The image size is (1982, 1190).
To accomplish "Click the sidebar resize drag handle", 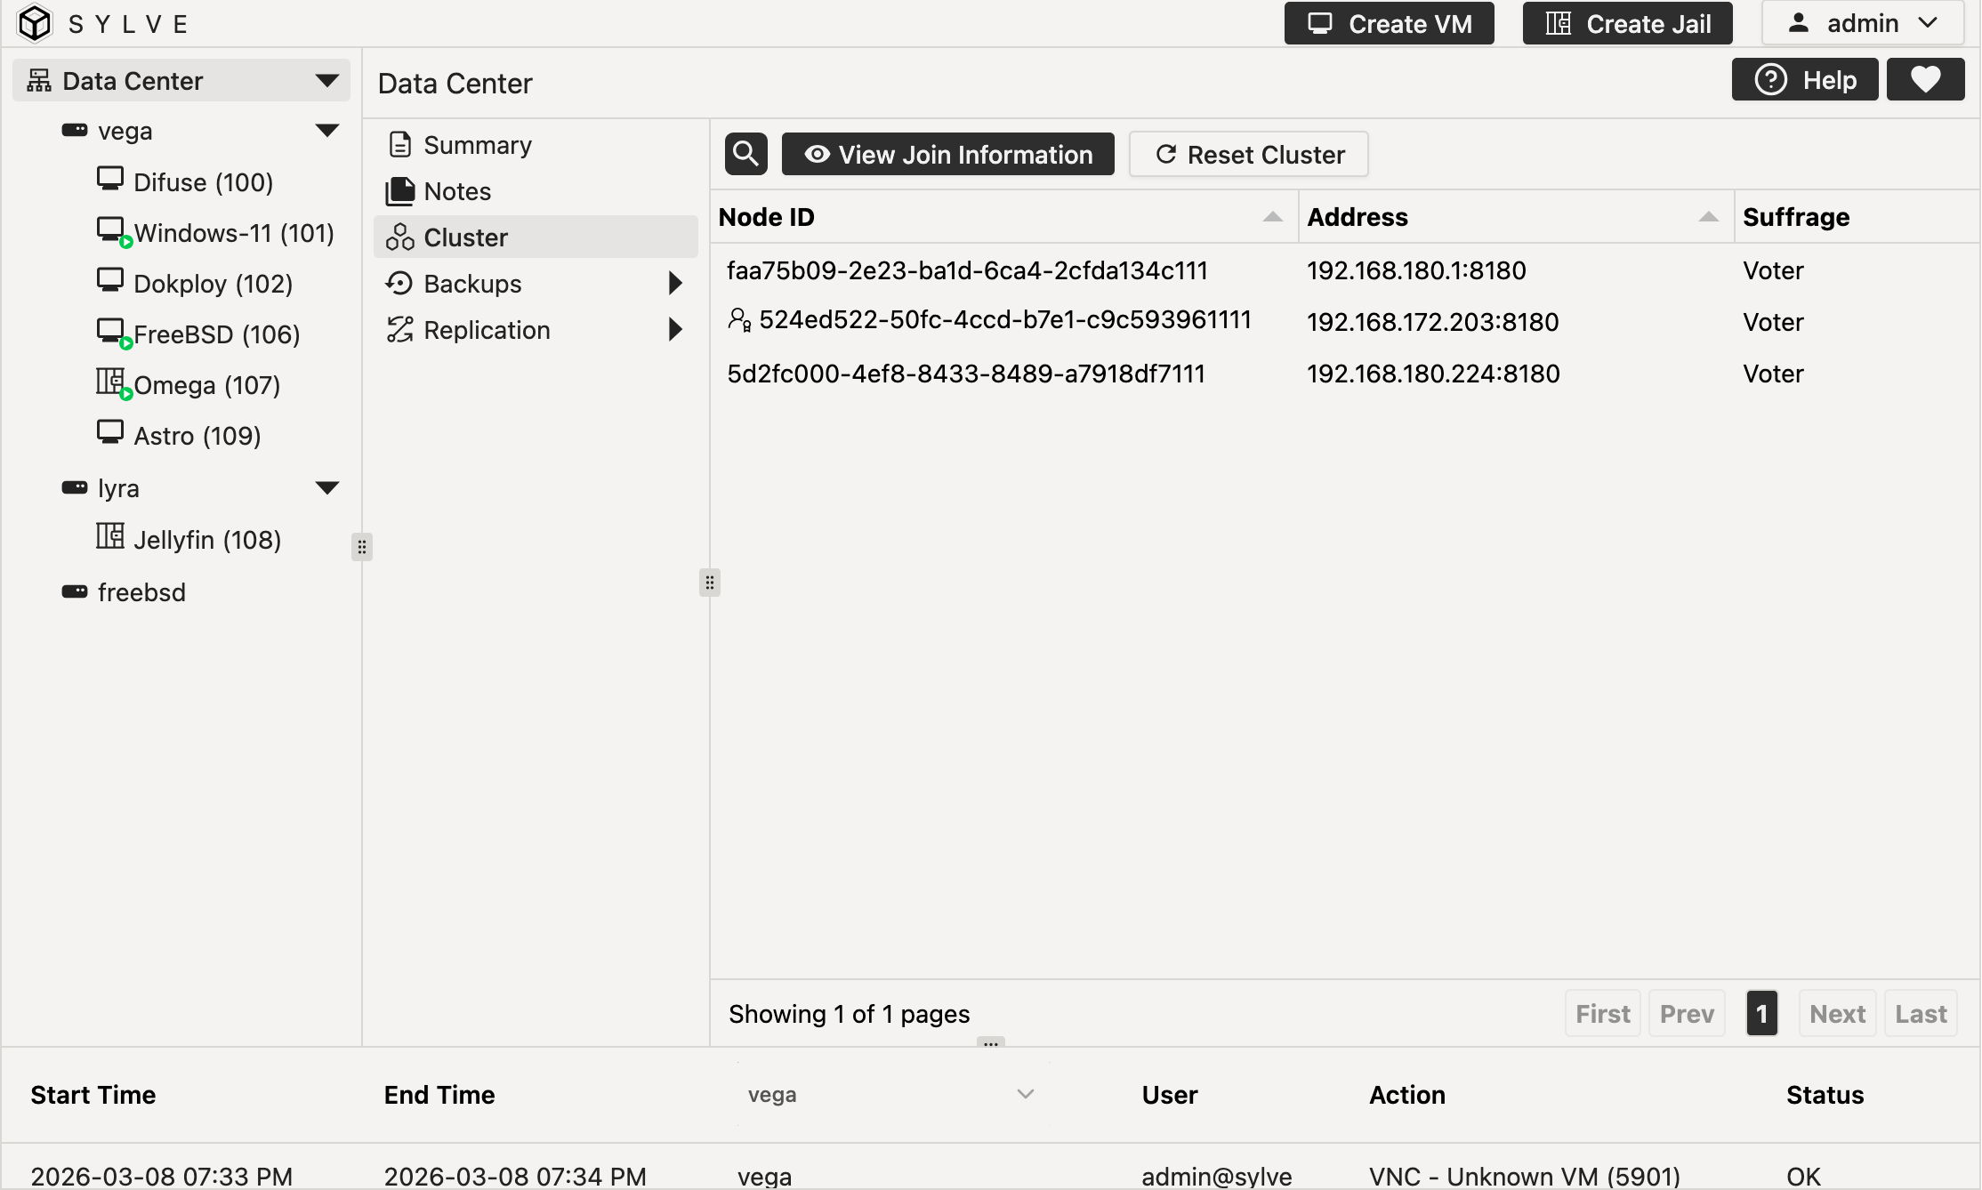I will 361,546.
